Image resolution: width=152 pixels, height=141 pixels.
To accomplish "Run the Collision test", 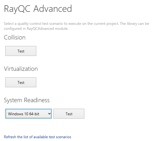I will click(21, 51).
